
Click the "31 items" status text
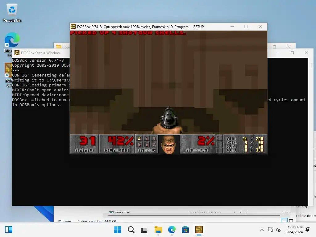[65, 221]
